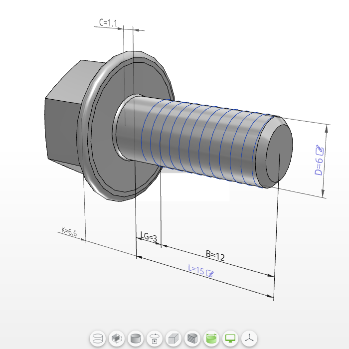Switch to wireframe display mode
The width and height of the screenshot is (349, 349).
98,339
